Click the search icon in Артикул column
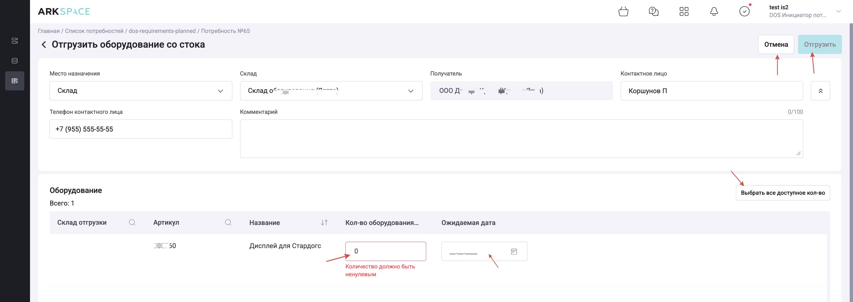 coord(228,222)
